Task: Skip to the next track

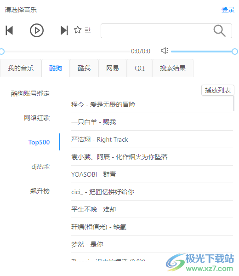Action: (64, 30)
